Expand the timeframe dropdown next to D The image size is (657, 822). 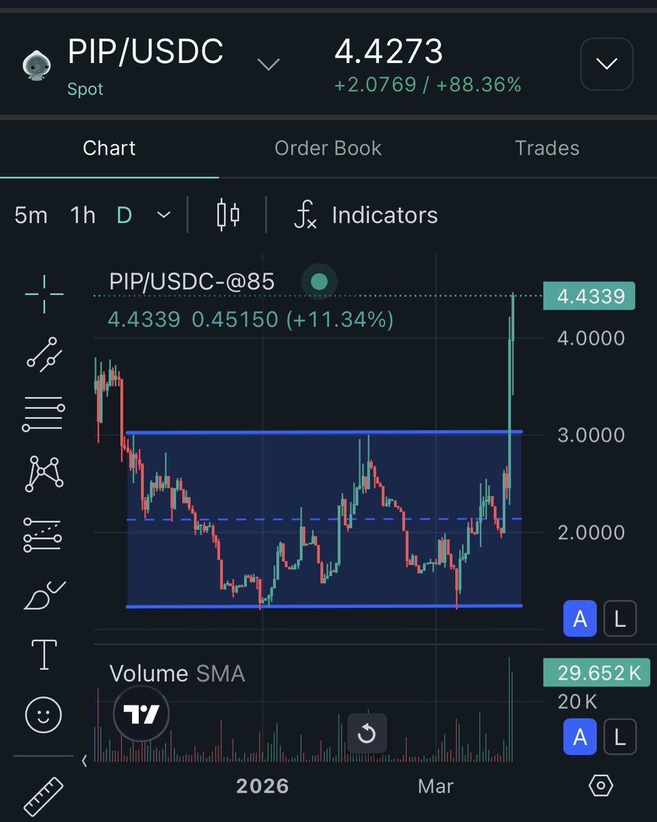163,214
